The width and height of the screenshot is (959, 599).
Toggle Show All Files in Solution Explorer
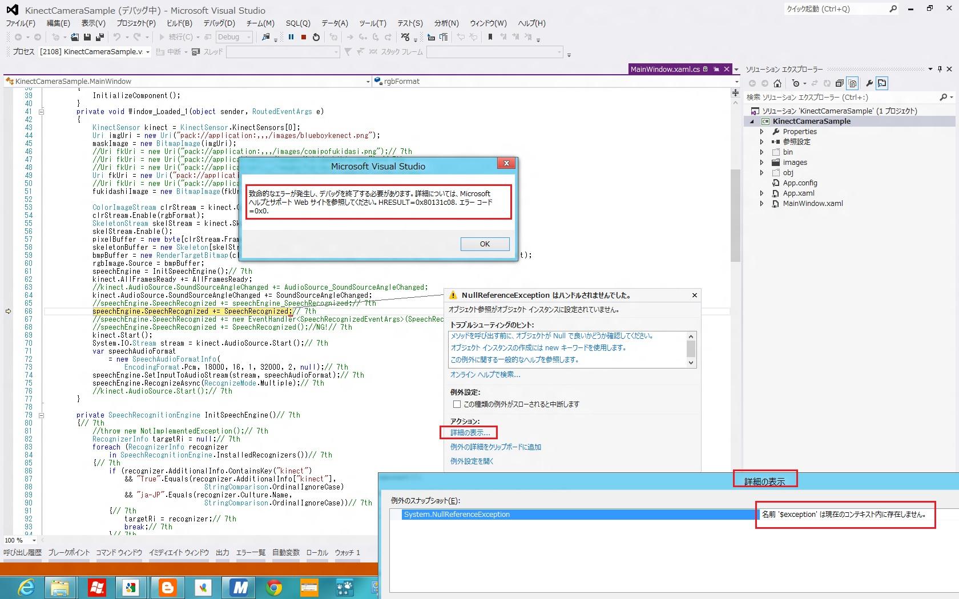[x=852, y=83]
